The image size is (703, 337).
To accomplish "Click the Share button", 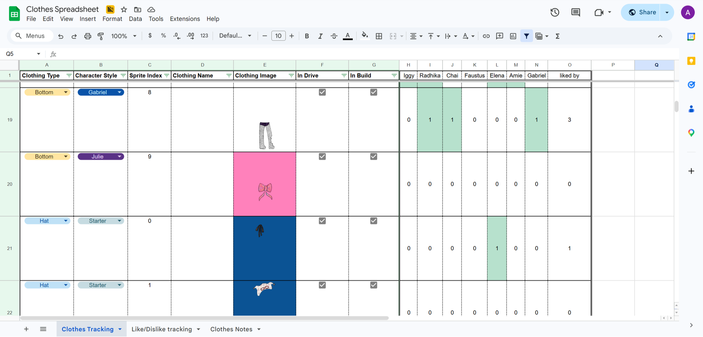I will pos(647,12).
